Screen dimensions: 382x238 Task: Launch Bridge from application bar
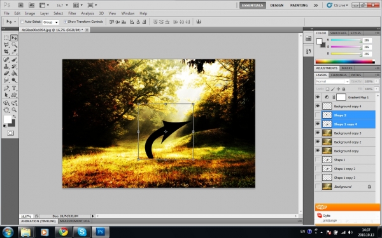(21, 5)
